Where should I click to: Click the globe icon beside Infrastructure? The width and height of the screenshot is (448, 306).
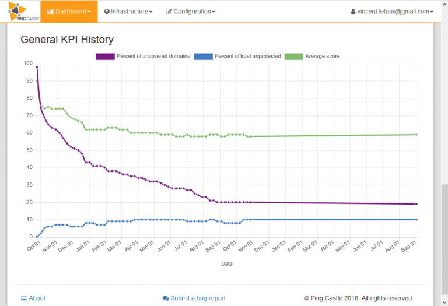point(107,12)
